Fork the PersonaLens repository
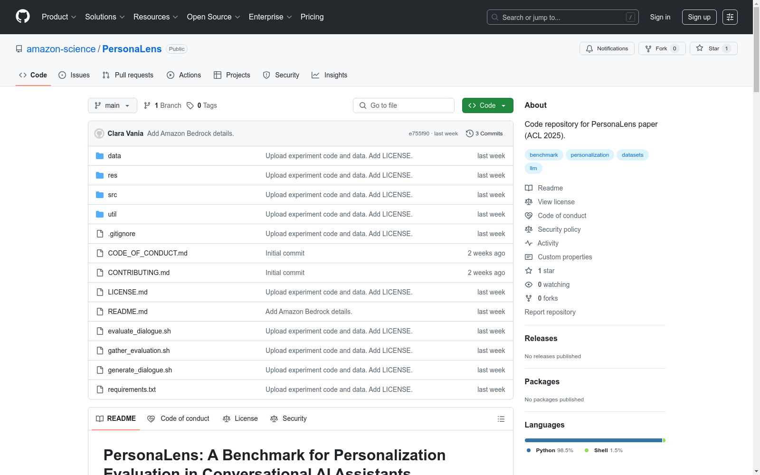 (x=662, y=48)
